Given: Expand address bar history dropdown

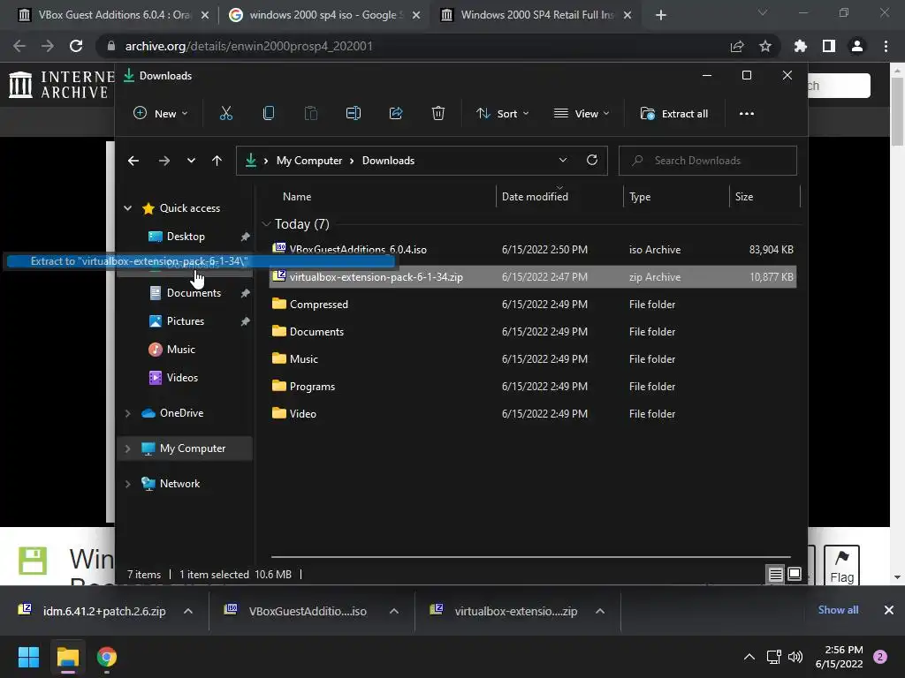Looking at the screenshot, I should (563, 161).
